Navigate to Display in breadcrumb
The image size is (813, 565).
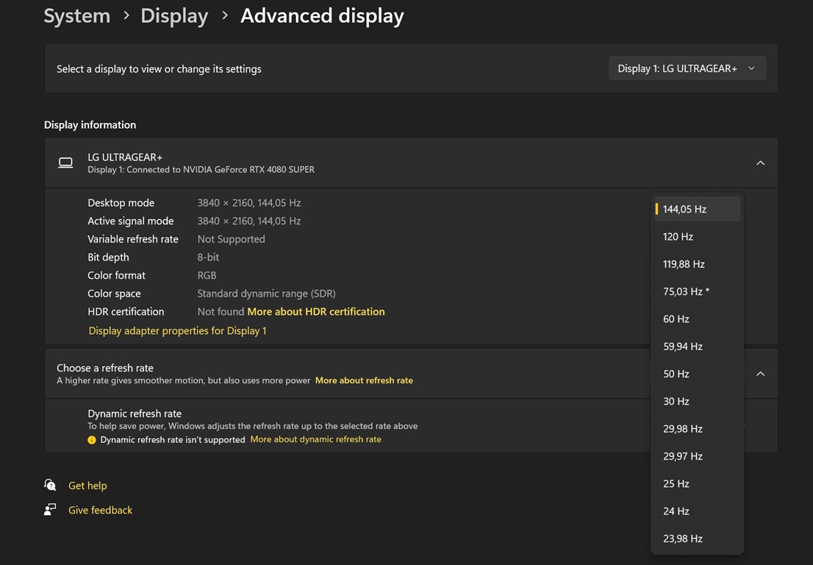[174, 16]
